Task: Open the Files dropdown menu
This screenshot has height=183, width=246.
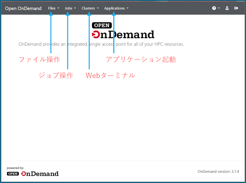Action: [54, 8]
